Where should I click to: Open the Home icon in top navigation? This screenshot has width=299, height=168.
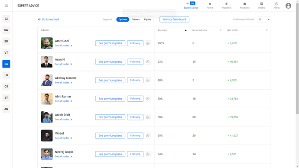(x=210, y=4)
